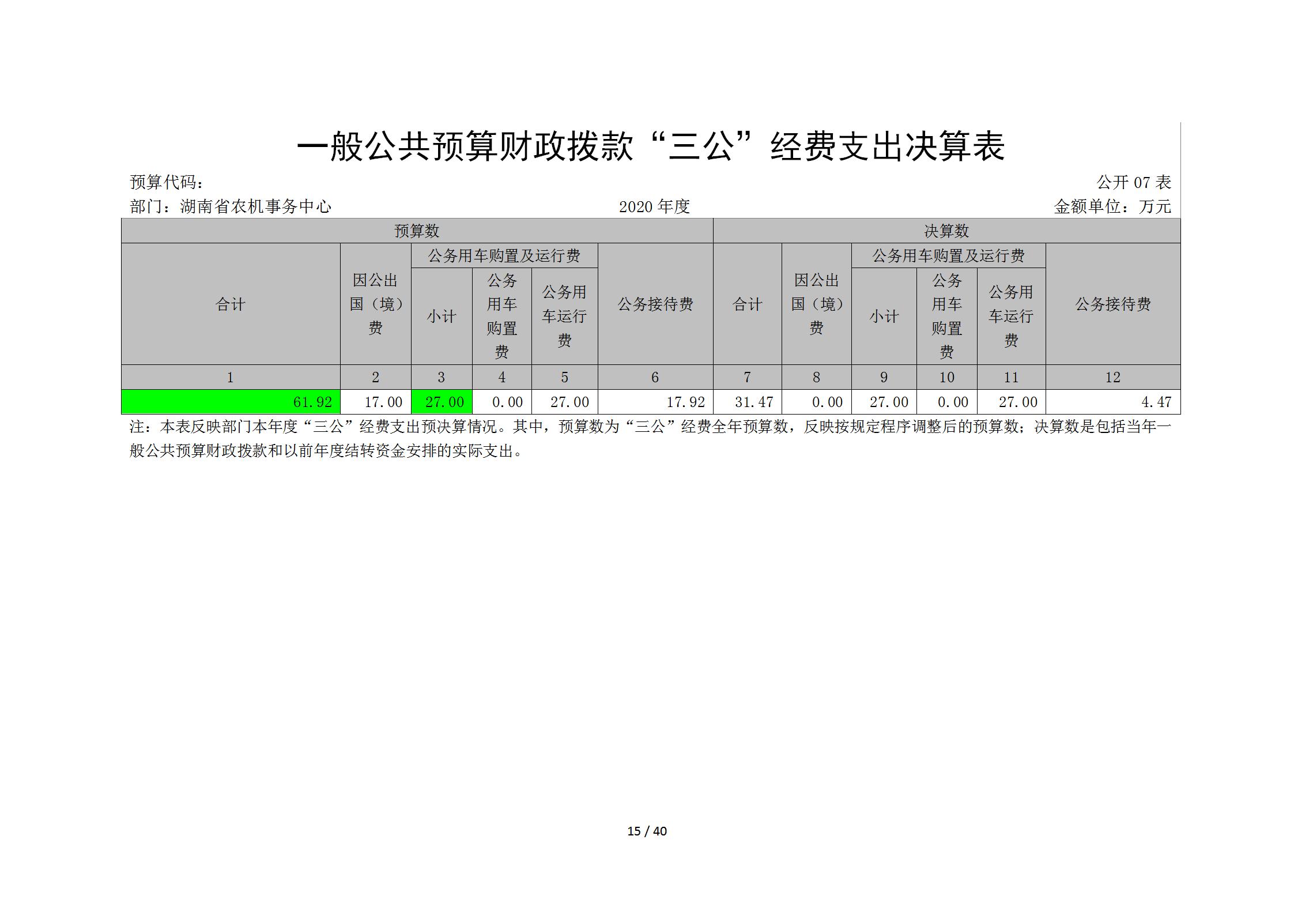1294x915 pixels.
Task: Click 公务用车购置费 header above column 4
Action: click(x=501, y=316)
